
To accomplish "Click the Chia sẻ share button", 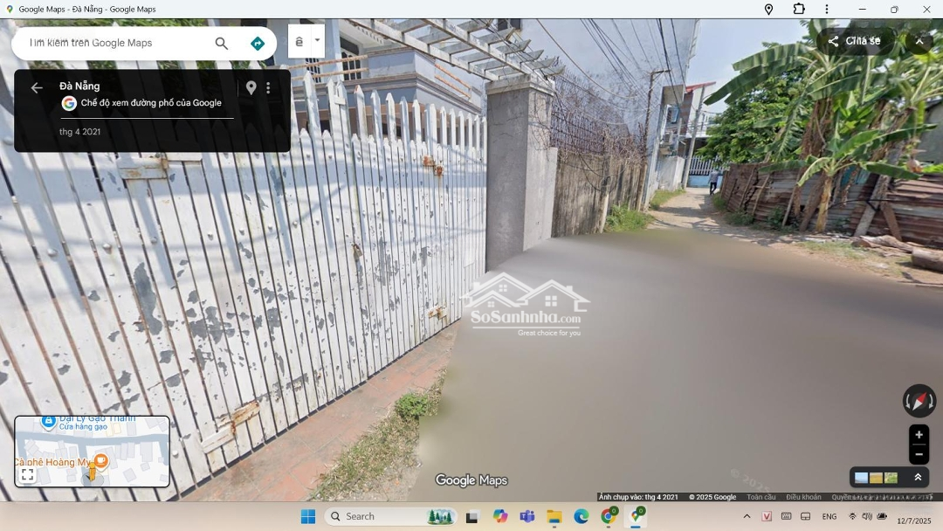I will (855, 41).
